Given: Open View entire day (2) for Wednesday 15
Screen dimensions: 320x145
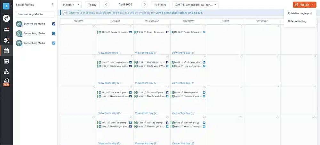Looking at the screenshot, I should pyautogui.click(x=146, y=113).
